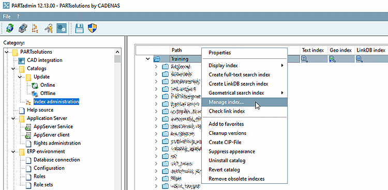Click the Geo index magnifier in Training row
388x190 pixels.
(x=332, y=59)
